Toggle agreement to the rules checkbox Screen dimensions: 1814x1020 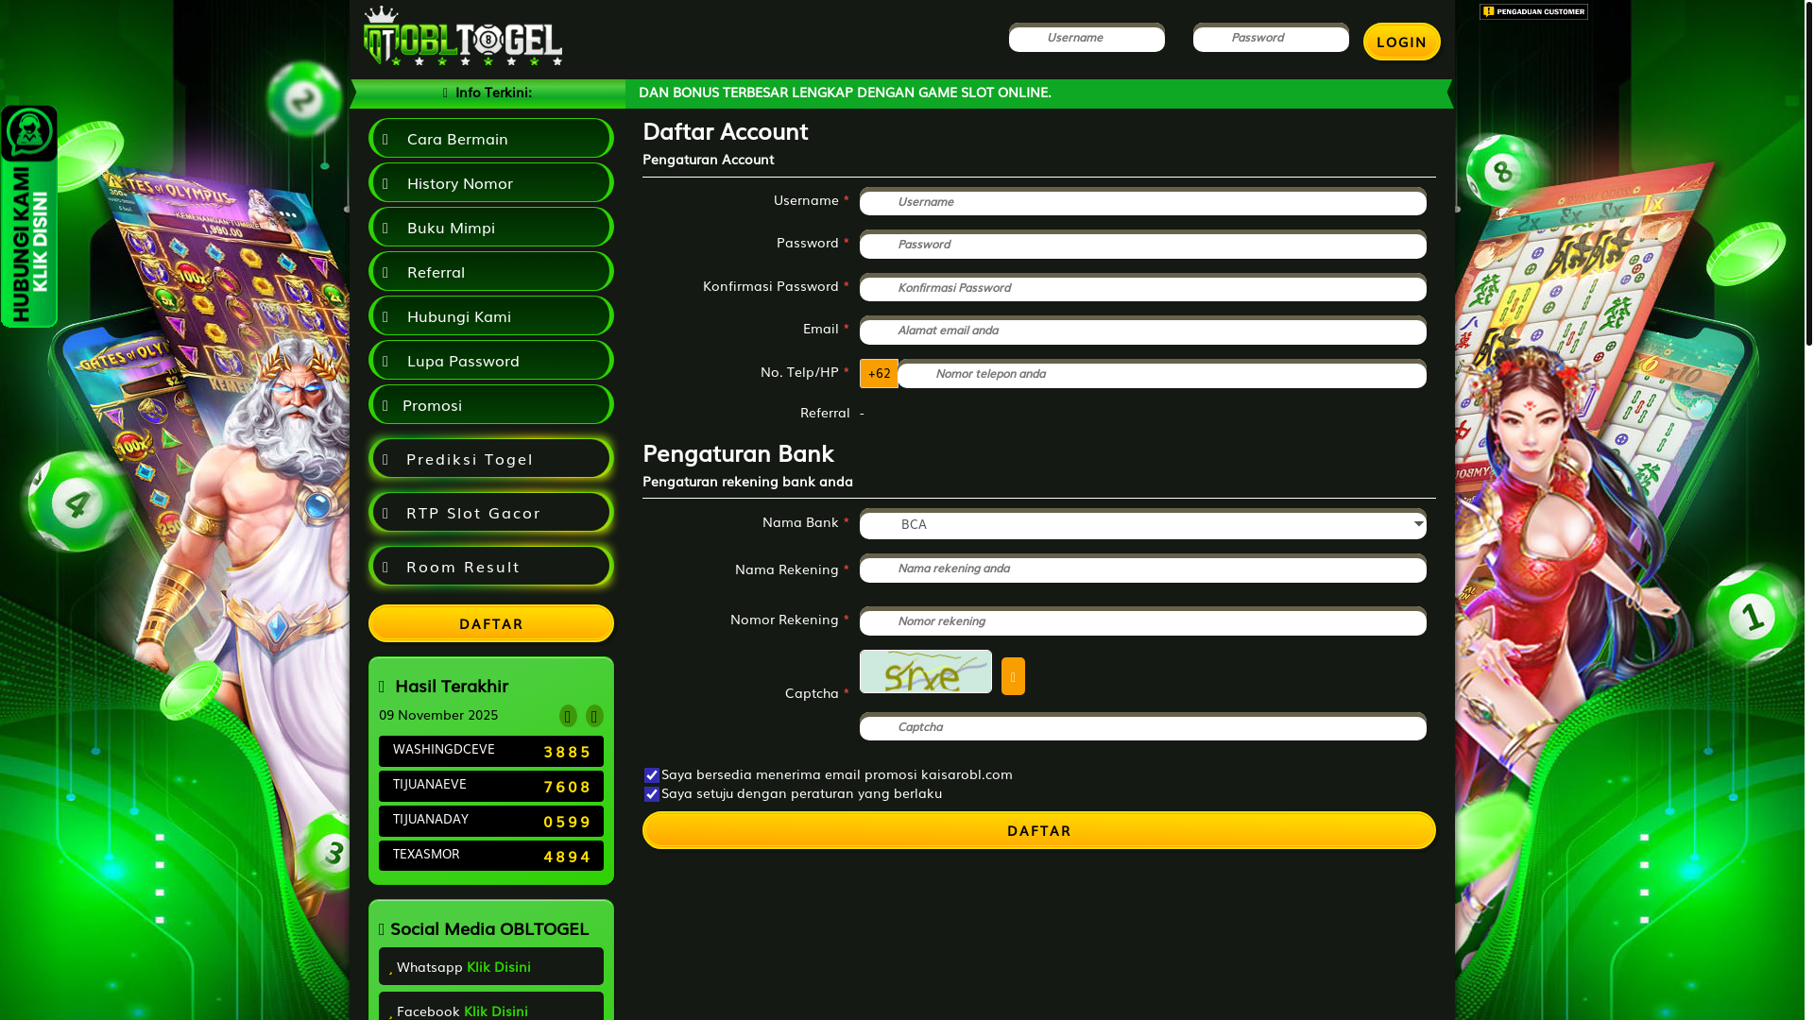pos(652,794)
